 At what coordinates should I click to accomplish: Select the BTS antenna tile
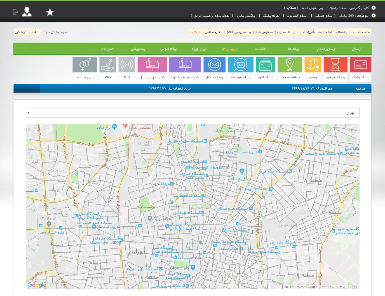click(x=127, y=69)
